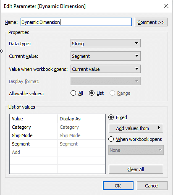
Task: Open the Add values from menu
Action: point(136,128)
